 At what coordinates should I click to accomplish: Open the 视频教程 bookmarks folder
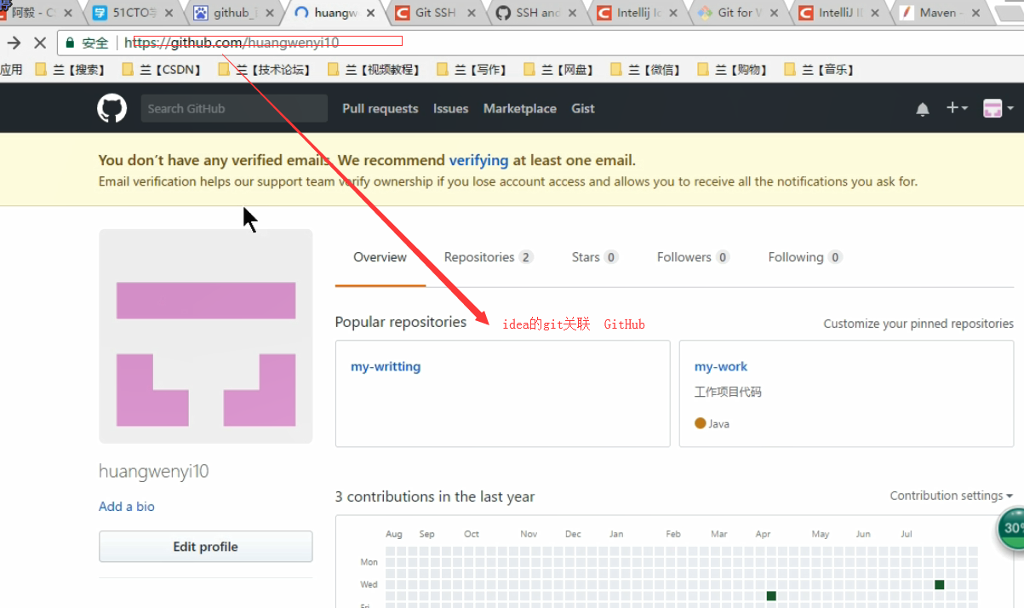pyautogui.click(x=374, y=70)
